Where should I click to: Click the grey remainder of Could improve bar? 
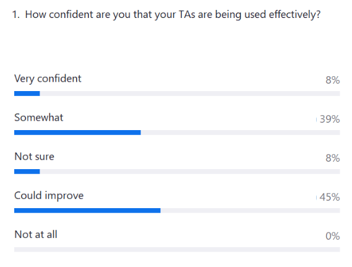251,211
